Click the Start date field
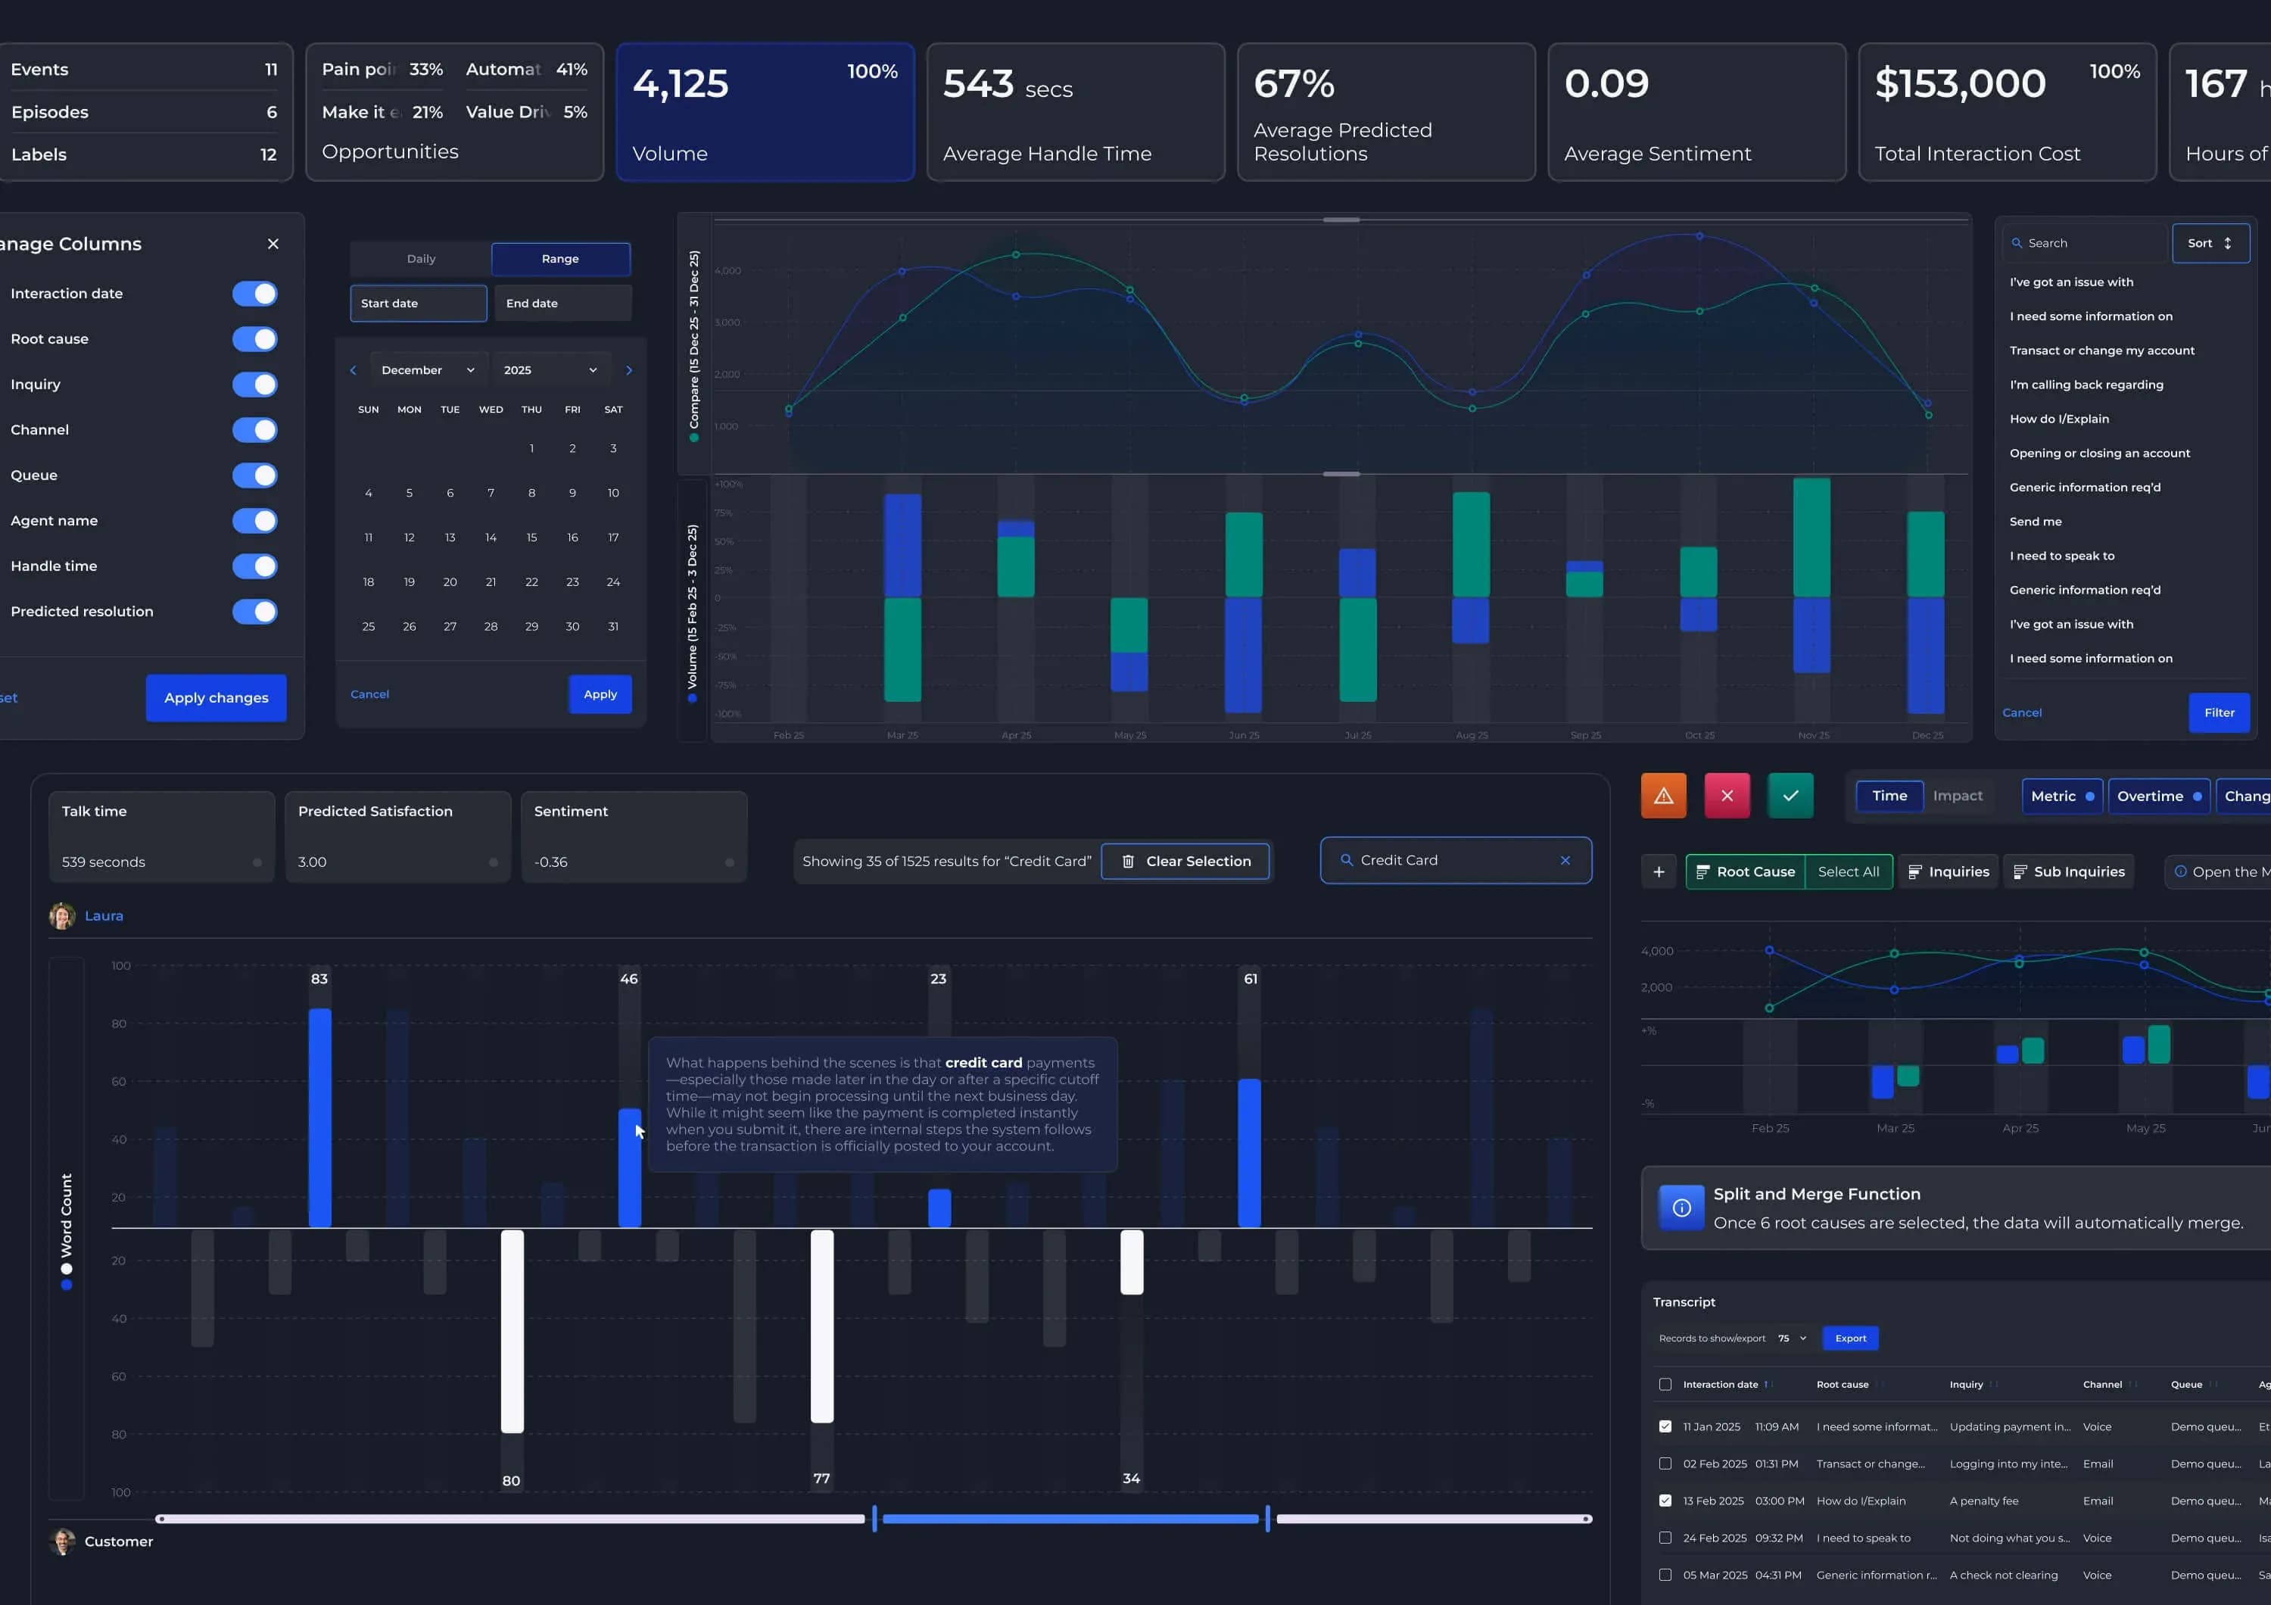 pos(419,304)
